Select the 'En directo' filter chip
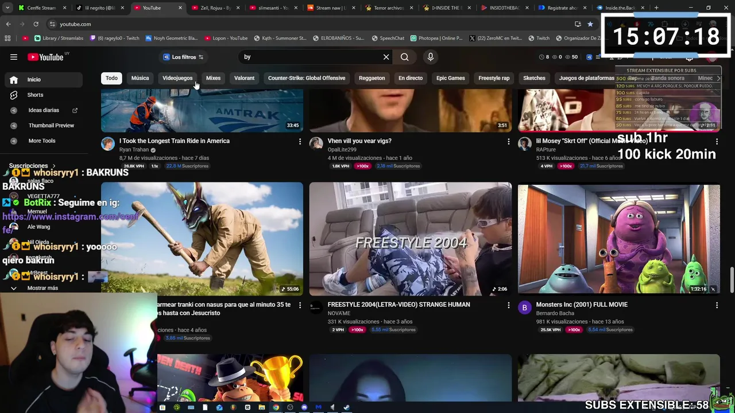The width and height of the screenshot is (735, 413). click(411, 78)
